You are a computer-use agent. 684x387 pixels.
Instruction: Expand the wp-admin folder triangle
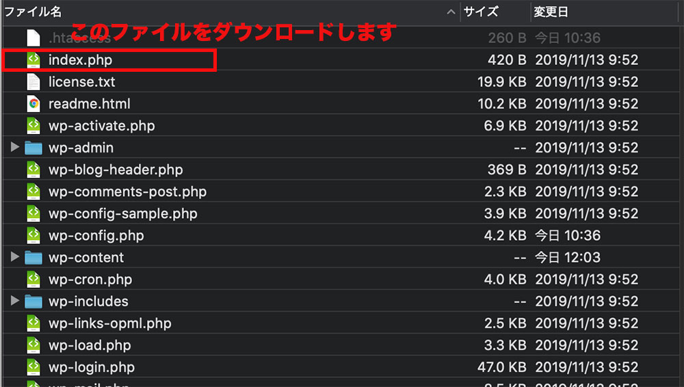15,147
